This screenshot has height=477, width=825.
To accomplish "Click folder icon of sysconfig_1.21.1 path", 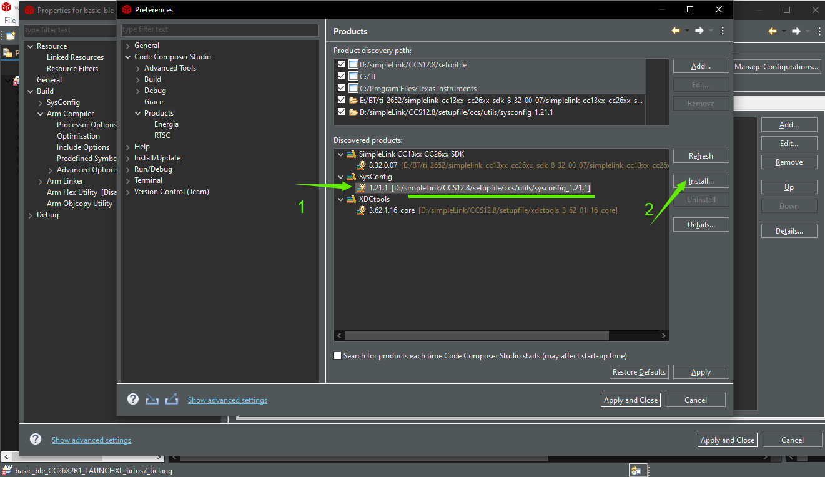I will tap(353, 112).
